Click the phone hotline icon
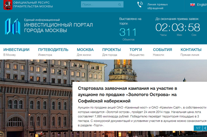This screenshot has height=137, width=207. [x=140, y=4]
